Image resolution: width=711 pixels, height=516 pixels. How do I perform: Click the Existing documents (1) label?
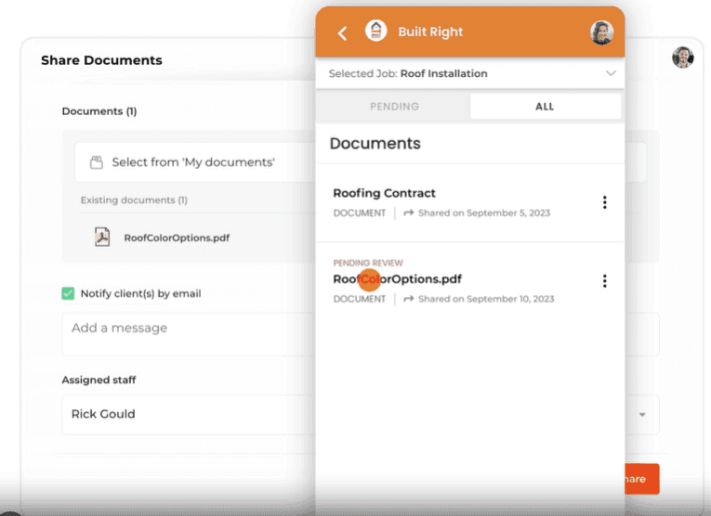(x=134, y=200)
